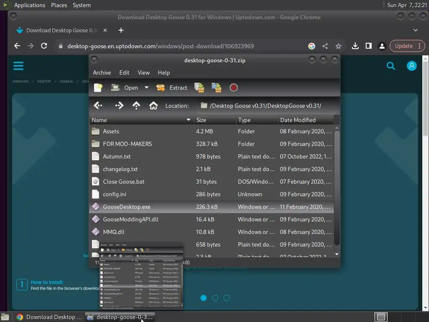429x322 pixels.
Task: Click the Google icon in Chrome address bar
Action: 312,46
